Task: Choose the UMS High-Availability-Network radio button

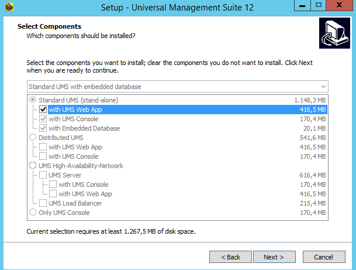Action: tap(33, 166)
